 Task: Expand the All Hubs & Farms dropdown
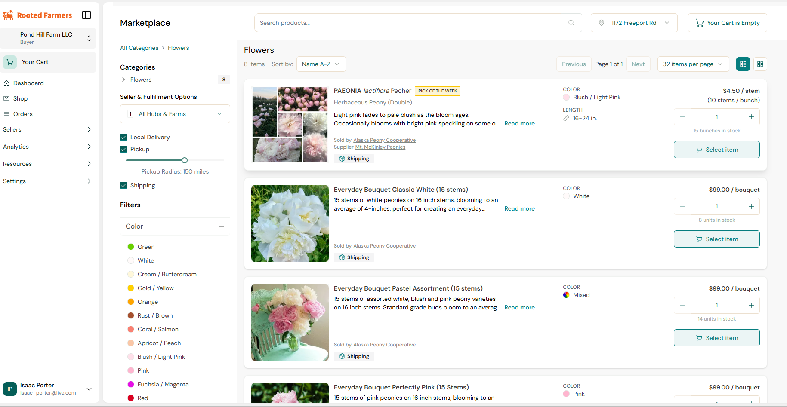coord(175,114)
